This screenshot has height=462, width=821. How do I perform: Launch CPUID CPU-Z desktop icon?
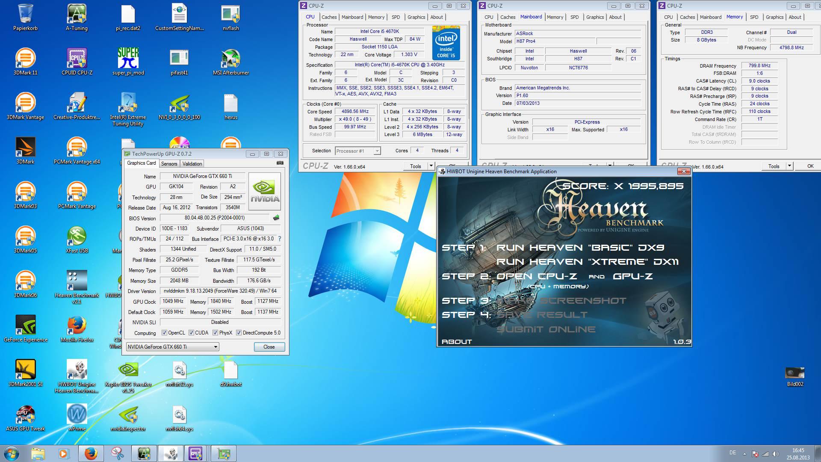pyautogui.click(x=77, y=62)
